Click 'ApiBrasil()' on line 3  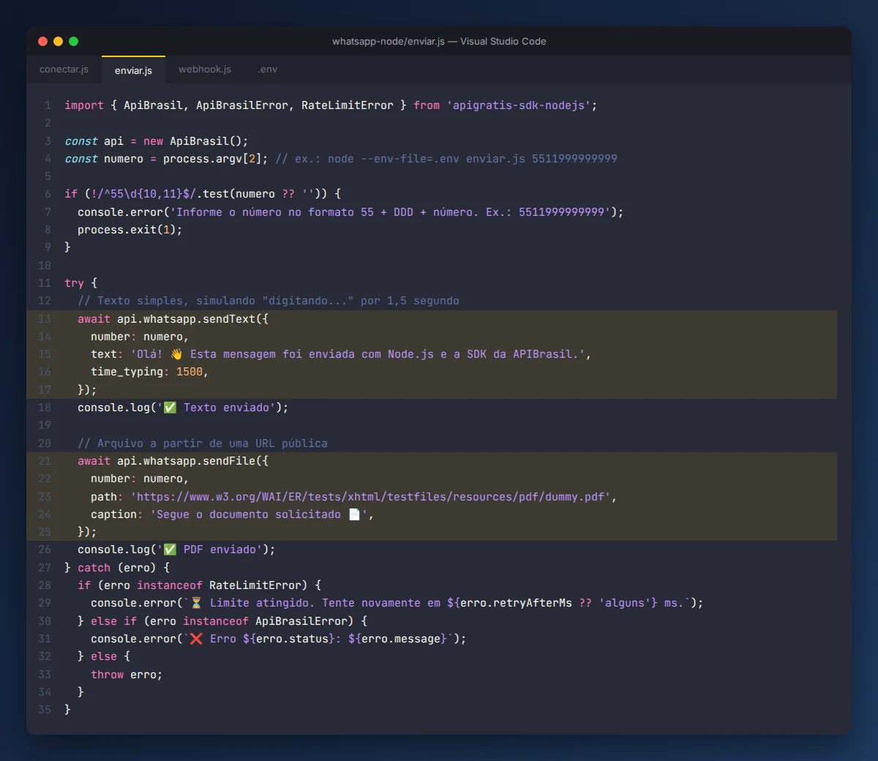point(206,141)
